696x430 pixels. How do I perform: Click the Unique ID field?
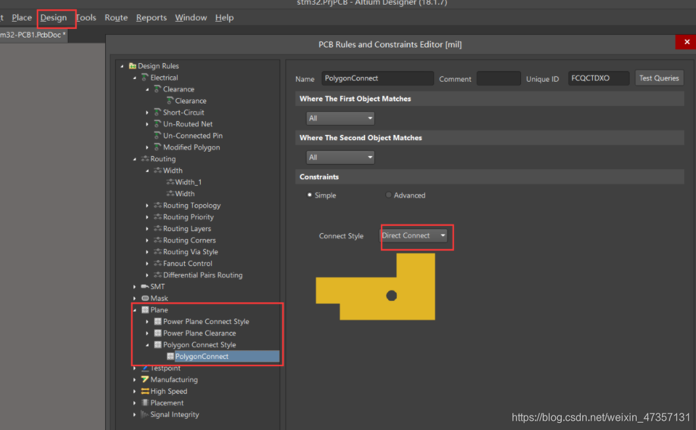click(599, 78)
